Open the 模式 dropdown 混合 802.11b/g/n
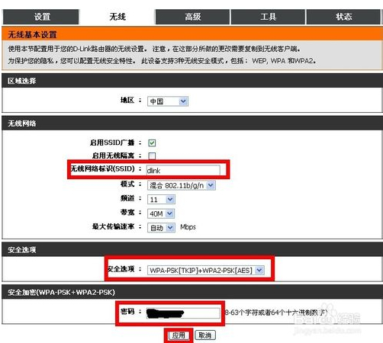Viewport: 383px width, 343px height. click(182, 185)
